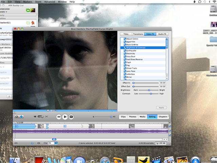The image size is (217, 163).
Task: Click the clip volume speaker button
Action: [x=56, y=143]
